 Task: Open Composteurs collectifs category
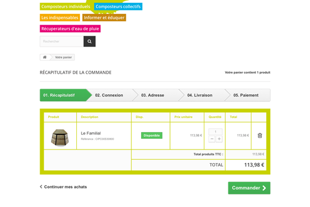pos(118,6)
